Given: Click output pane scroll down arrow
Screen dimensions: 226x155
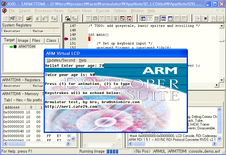Looking at the screenshot, I should [x=220, y=138].
